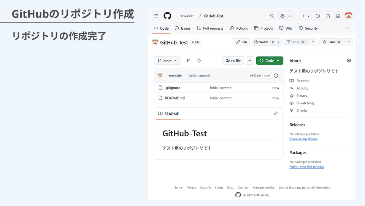Open the hamburger navigation menu
Viewport: 365px width, 206px height.
click(156, 16)
